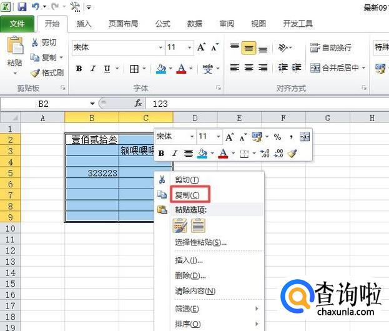
Task: Switch to the 开发工具 tab
Action: pyautogui.click(x=298, y=24)
